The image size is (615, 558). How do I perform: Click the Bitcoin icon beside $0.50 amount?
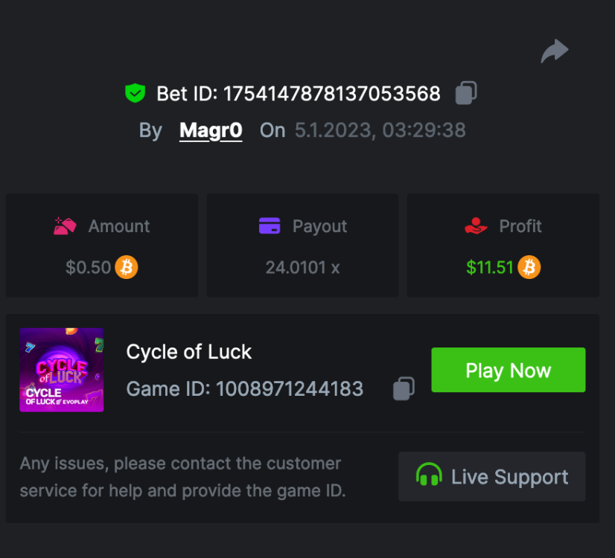point(127,267)
